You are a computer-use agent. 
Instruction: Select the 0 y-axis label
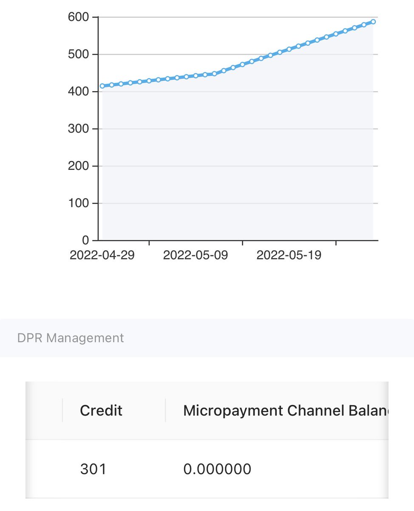tap(85, 241)
